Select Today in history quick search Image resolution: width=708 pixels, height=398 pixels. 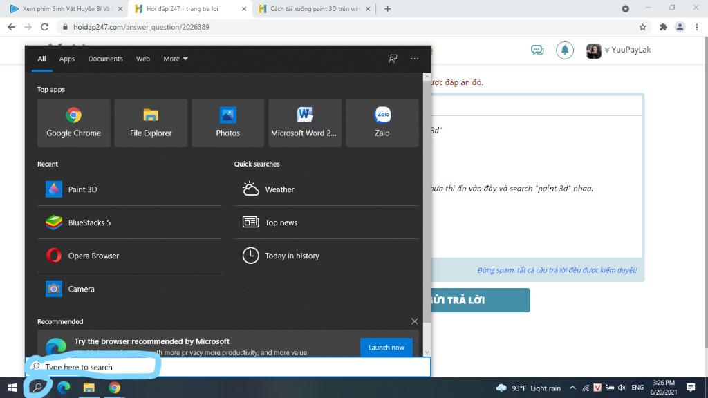[326, 256]
